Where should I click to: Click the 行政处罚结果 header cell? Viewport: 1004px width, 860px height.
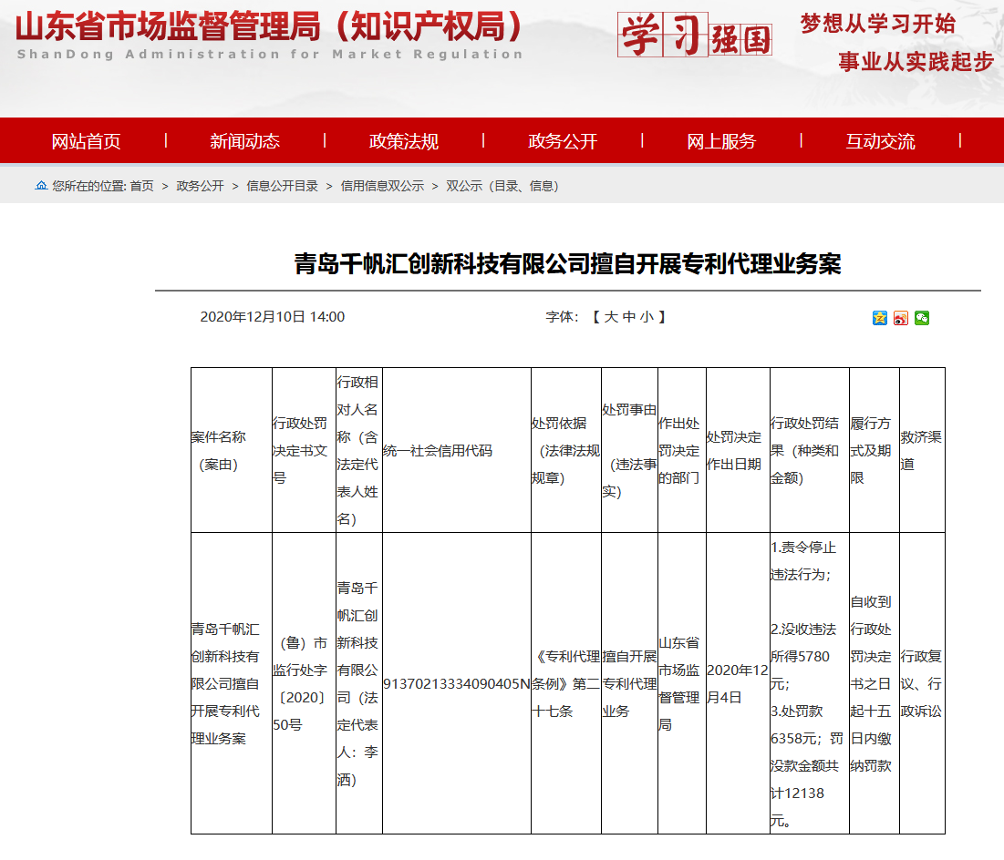pyautogui.click(x=810, y=450)
